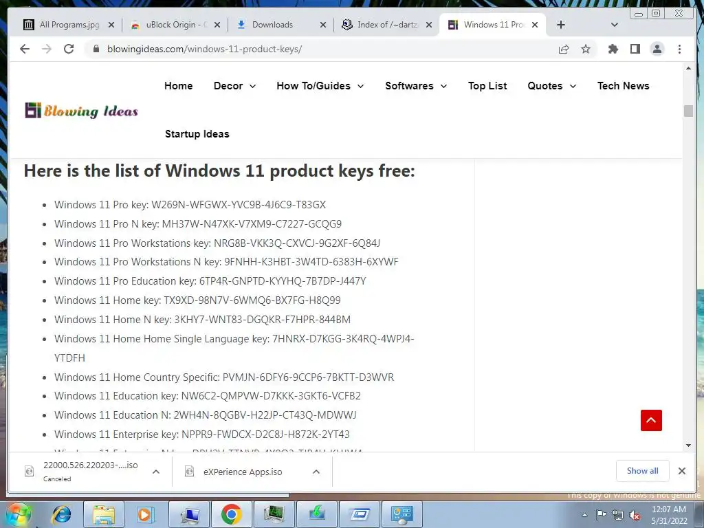Open Windows Explorer folder on taskbar
Image resolution: width=704 pixels, height=528 pixels.
tap(104, 515)
